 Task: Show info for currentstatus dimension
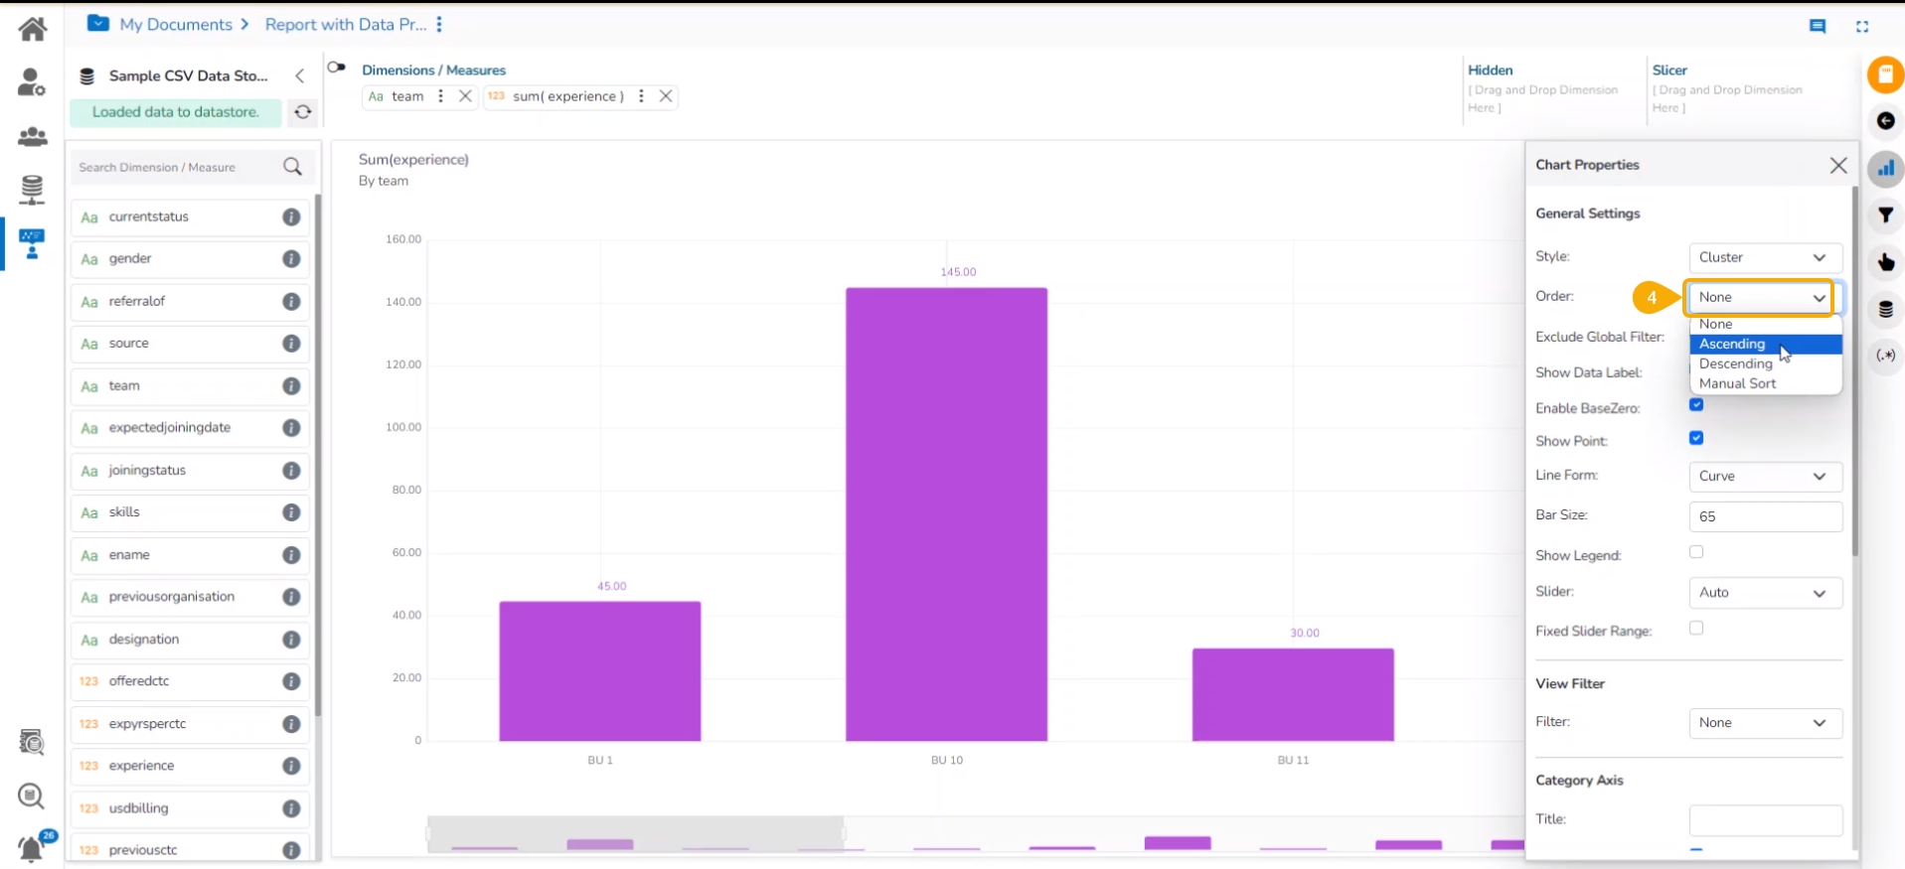[291, 217]
